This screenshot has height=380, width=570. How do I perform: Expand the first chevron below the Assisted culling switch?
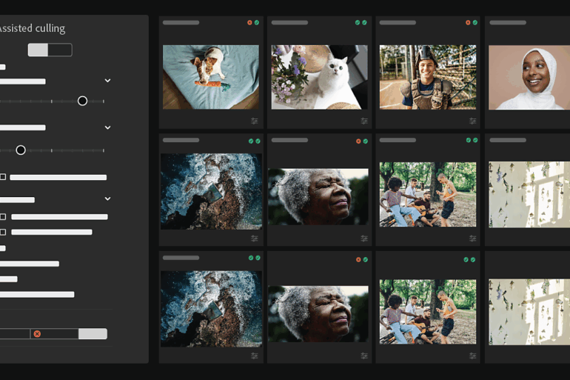coord(107,81)
